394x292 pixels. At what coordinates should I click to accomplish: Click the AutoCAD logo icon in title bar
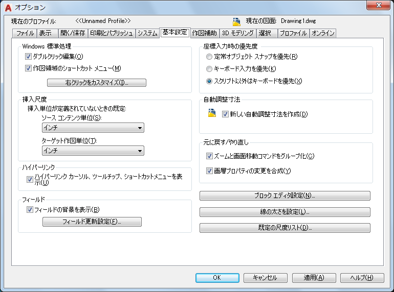pos(8,8)
